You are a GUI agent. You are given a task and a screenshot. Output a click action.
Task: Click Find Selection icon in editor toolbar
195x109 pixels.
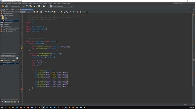(46, 12)
